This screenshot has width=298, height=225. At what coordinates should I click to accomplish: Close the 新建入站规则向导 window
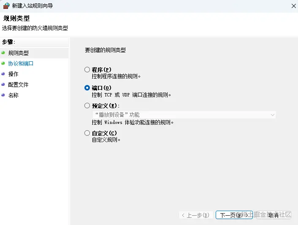(x=294, y=6)
